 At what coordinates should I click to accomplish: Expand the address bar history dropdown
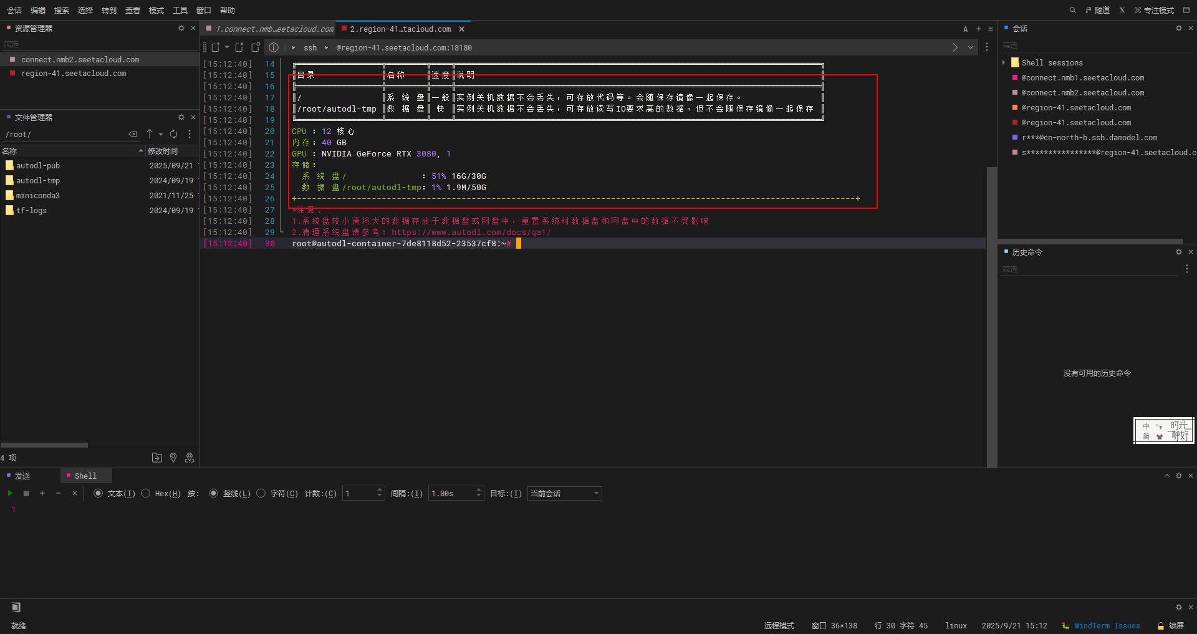[971, 47]
